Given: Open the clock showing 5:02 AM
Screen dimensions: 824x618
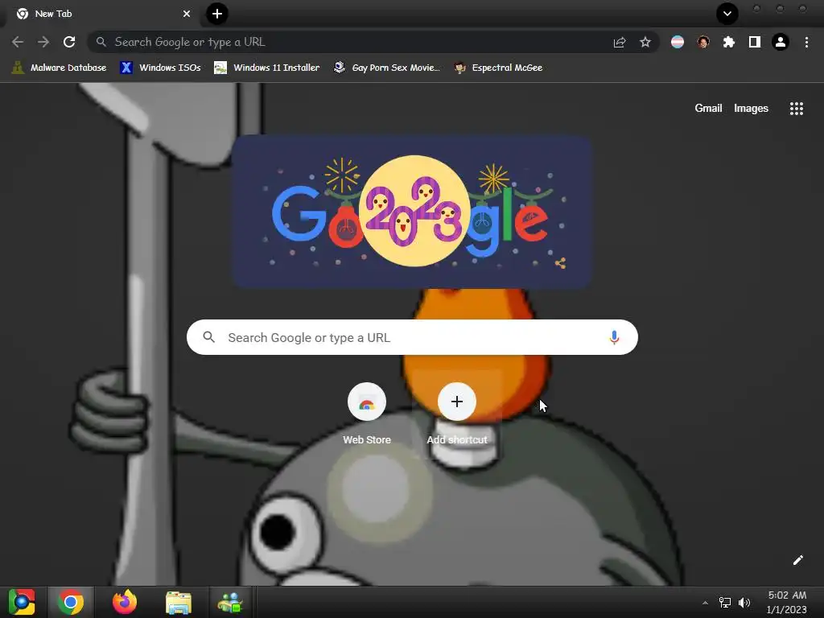Looking at the screenshot, I should (x=787, y=602).
